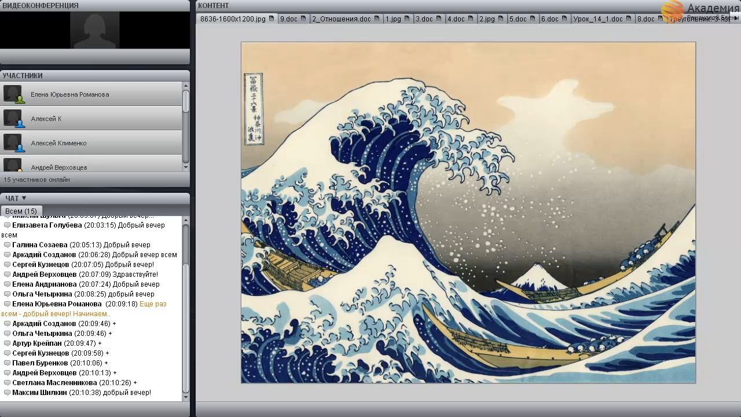Click speech bubble beside Ольга Четыркина's 20:08:25 message
Image resolution: width=741 pixels, height=417 pixels.
pyautogui.click(x=8, y=294)
